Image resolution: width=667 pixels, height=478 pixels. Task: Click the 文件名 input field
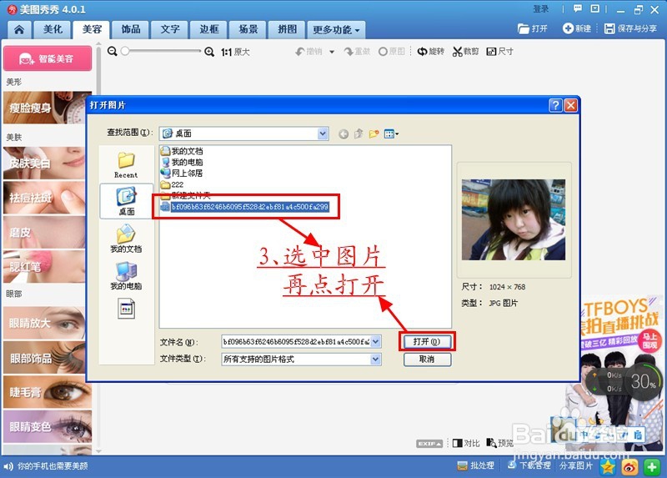click(296, 341)
